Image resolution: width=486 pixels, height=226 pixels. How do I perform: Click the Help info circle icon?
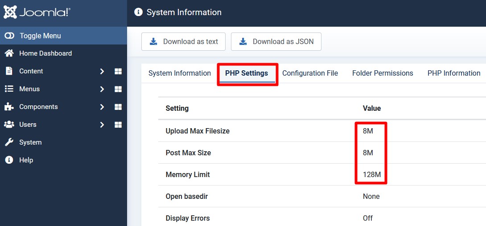(9, 160)
